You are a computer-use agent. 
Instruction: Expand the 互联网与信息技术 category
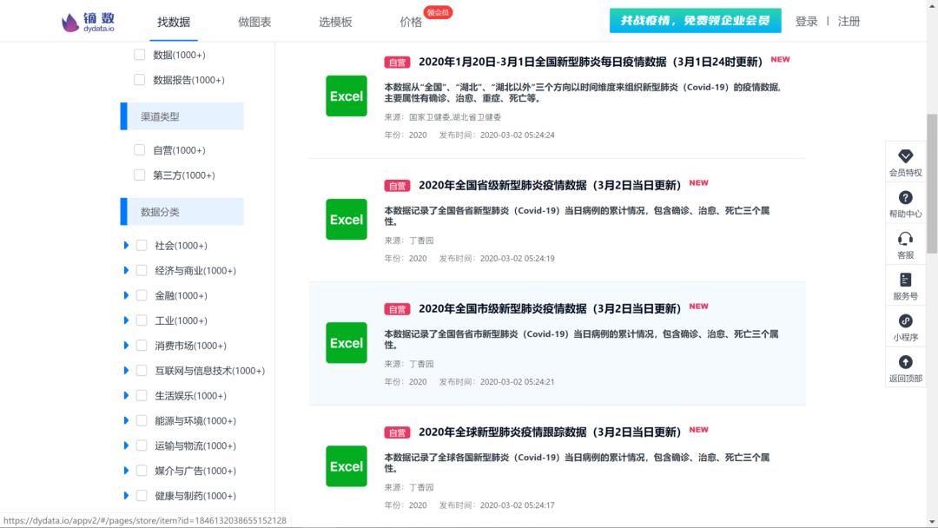pyautogui.click(x=126, y=370)
